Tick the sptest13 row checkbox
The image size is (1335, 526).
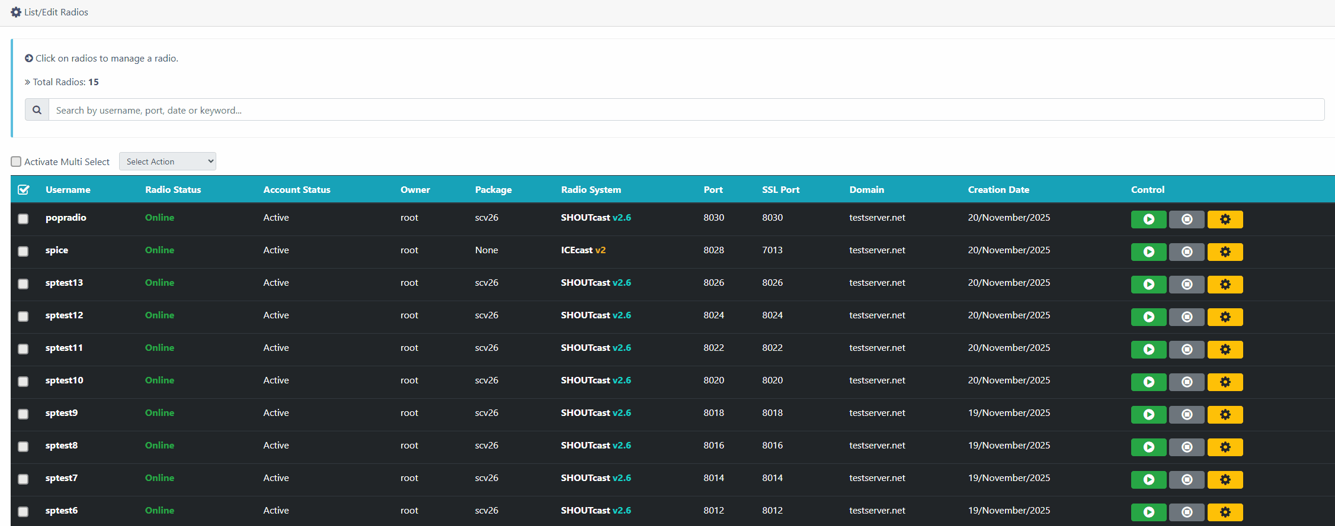[x=23, y=284]
